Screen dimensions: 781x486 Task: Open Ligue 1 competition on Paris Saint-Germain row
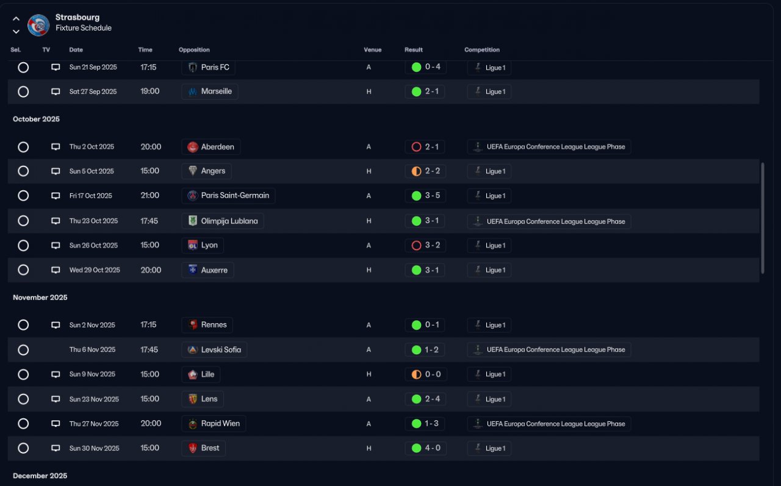[489, 196]
